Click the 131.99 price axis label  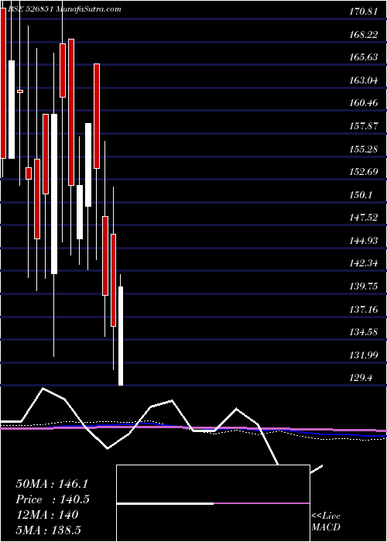364,355
